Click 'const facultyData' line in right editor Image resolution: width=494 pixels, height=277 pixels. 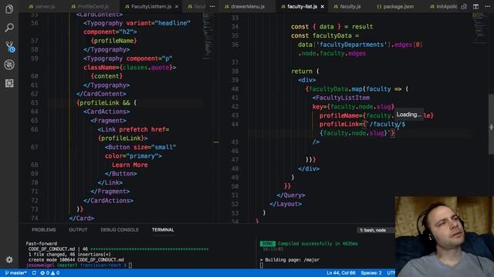[x=325, y=35]
